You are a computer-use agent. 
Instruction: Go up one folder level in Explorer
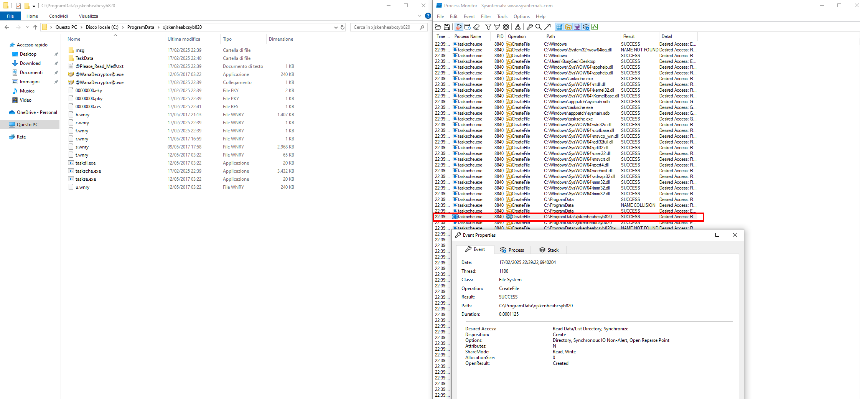click(x=35, y=27)
